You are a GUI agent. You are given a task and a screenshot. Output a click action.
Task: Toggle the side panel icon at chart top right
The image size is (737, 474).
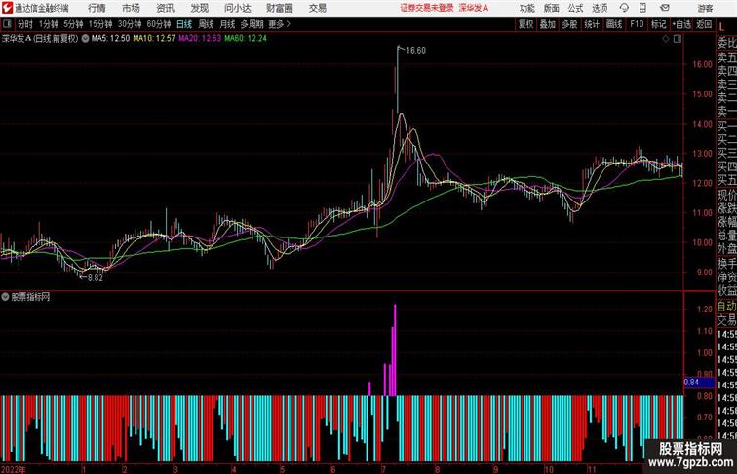[678, 39]
